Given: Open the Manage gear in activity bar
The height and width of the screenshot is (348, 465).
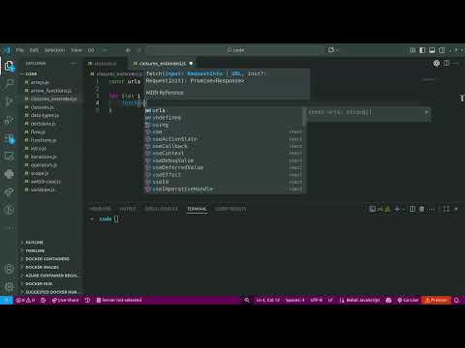Looking at the screenshot, I should [9, 286].
